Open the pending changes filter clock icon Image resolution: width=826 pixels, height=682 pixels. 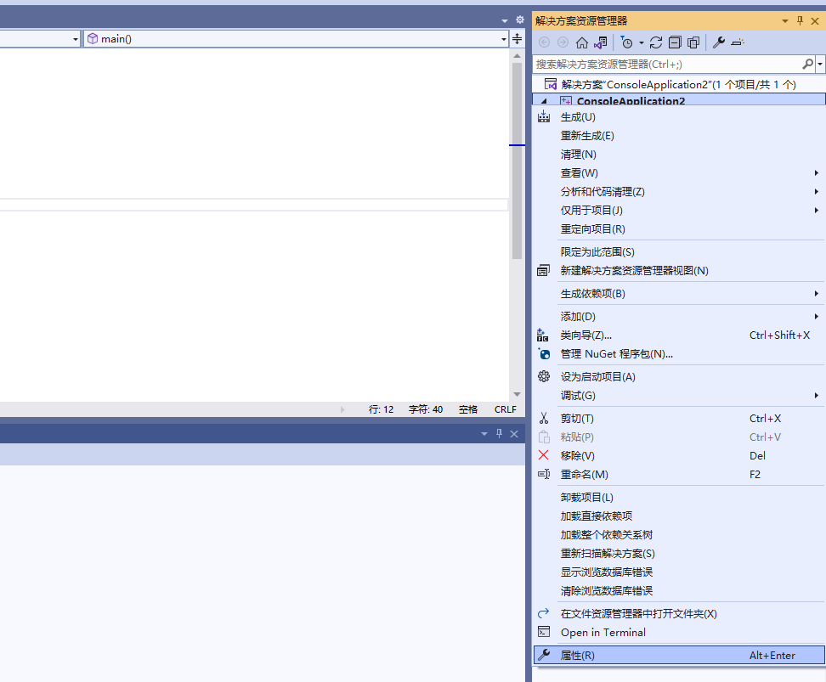click(627, 42)
